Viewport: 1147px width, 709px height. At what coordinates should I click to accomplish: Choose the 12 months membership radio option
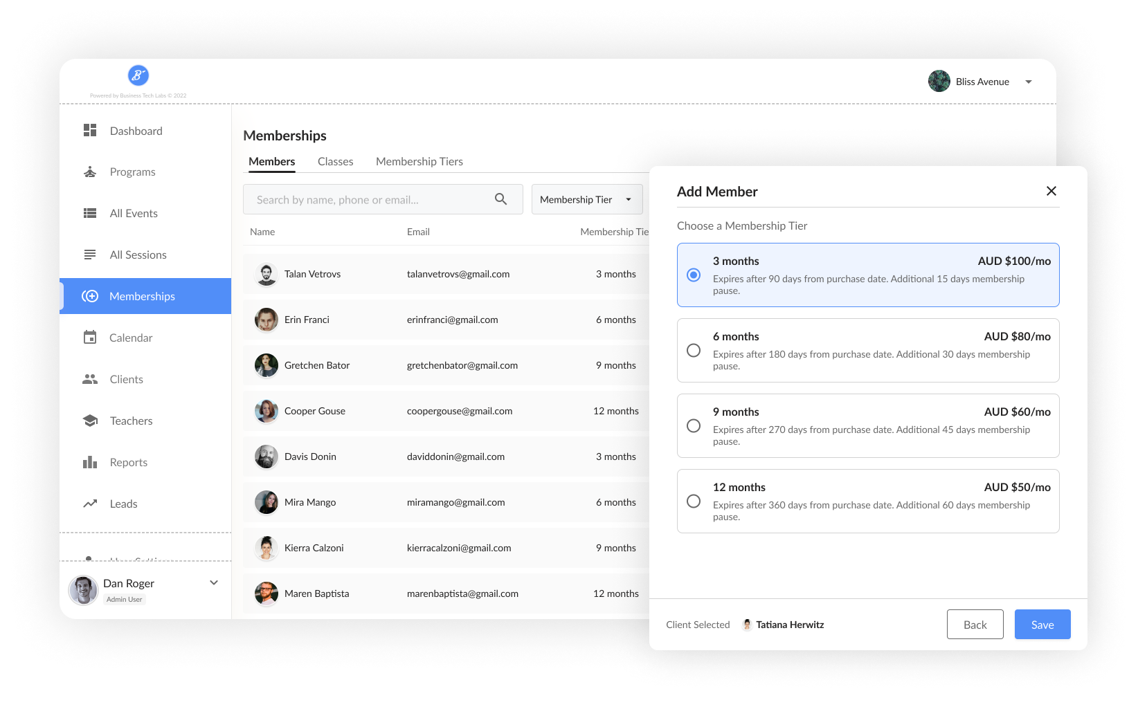pos(694,501)
